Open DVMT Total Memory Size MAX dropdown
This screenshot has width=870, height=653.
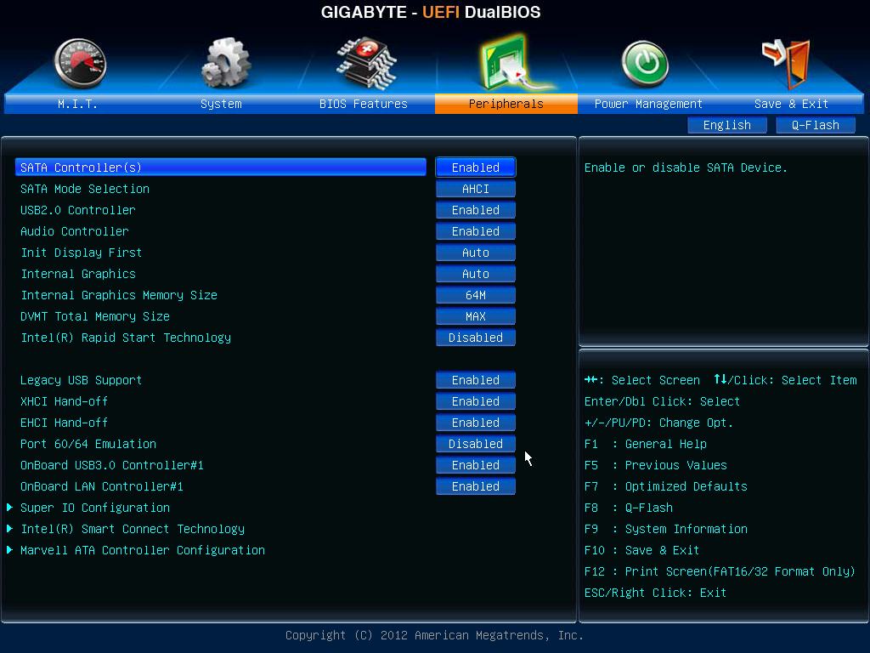click(x=476, y=316)
